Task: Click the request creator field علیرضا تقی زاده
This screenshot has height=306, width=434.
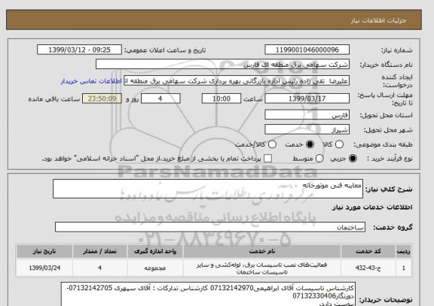Action: pos(237,81)
